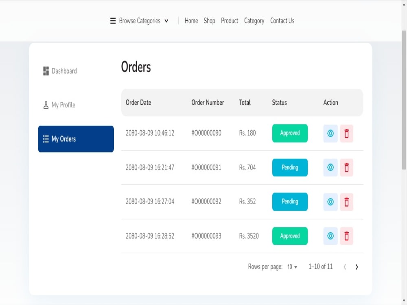Open the Contact Us menu item
This screenshot has width=407, height=305.
point(282,21)
